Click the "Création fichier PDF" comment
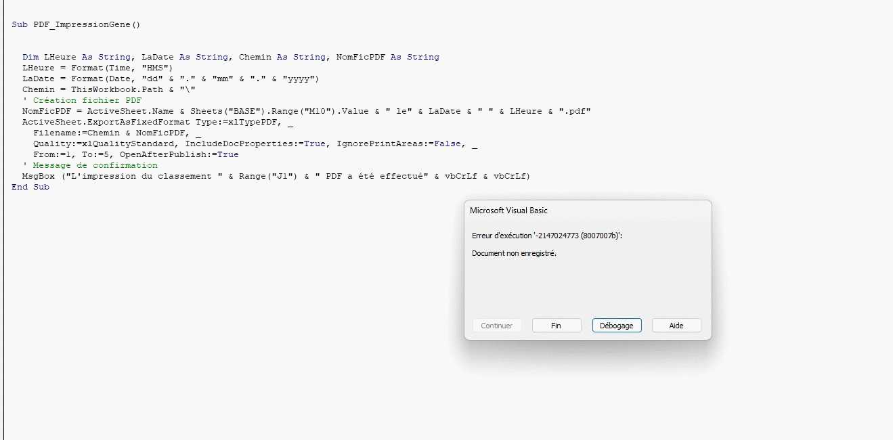The height and width of the screenshot is (440, 893). coord(87,101)
